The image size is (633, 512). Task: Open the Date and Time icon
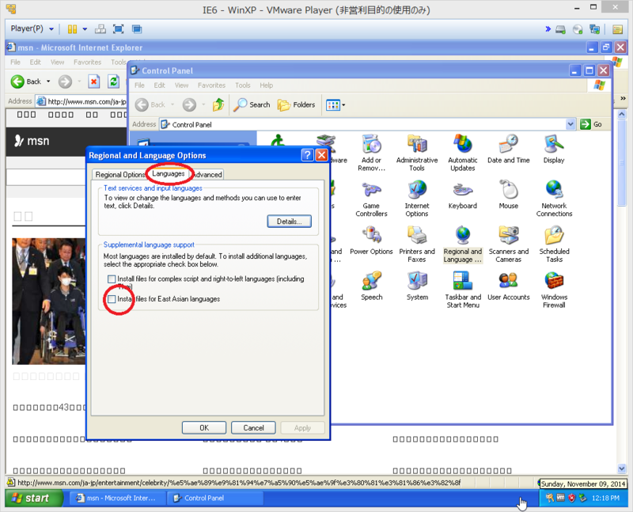(x=508, y=149)
